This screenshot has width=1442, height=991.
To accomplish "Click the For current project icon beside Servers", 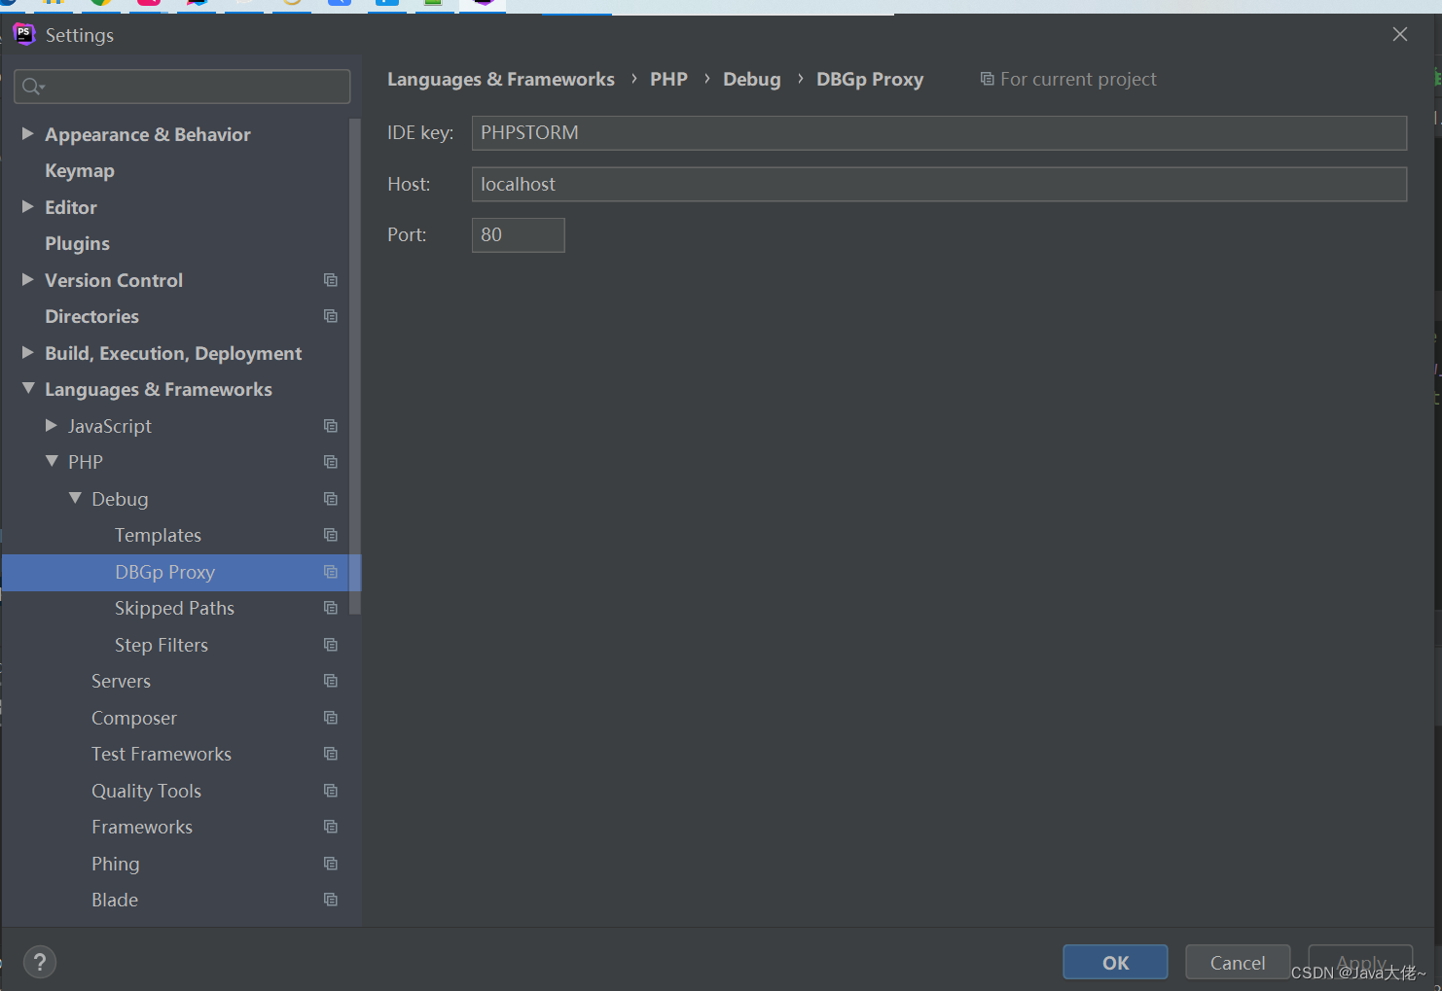I will coord(331,681).
